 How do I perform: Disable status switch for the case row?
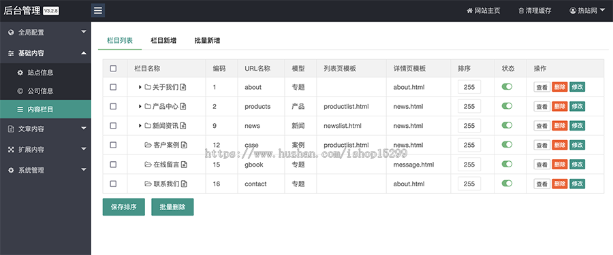507,144
